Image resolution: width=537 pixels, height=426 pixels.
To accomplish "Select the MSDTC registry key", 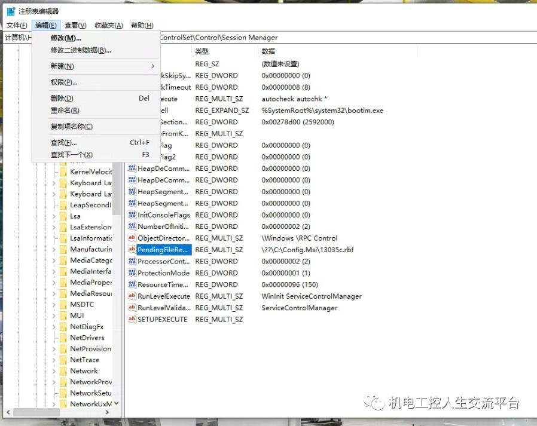I will pyautogui.click(x=83, y=304).
